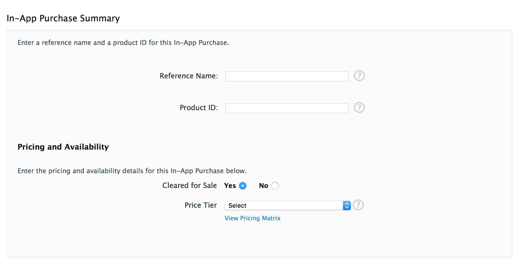Image resolution: width=521 pixels, height=274 pixels.
Task: Choose the No radio button
Action: (275, 186)
